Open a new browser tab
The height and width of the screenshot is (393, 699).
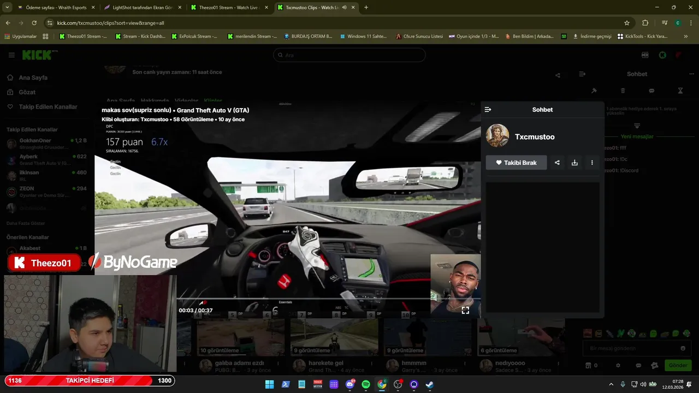(366, 8)
